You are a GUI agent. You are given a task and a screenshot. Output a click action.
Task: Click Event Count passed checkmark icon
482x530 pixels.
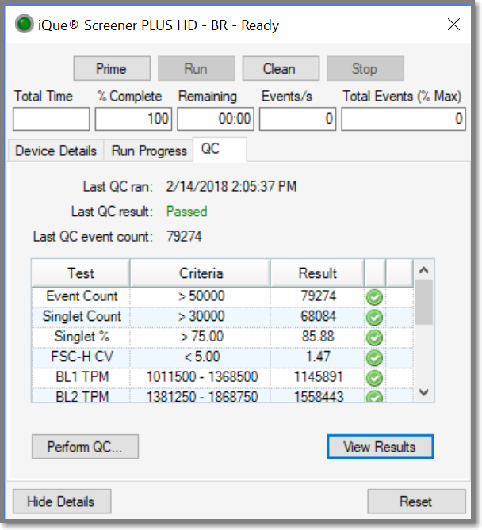375,297
